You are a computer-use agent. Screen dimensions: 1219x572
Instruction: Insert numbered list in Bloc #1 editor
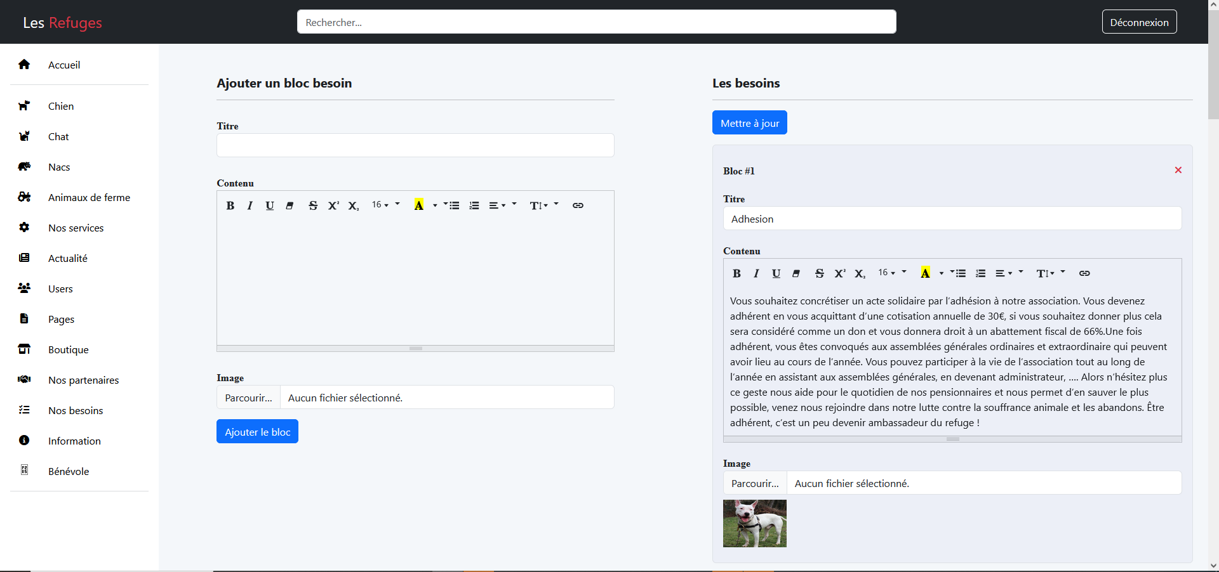[981, 273]
